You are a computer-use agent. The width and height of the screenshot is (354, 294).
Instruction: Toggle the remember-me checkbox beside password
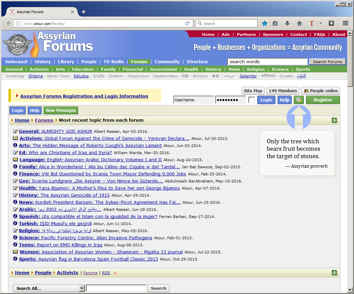(x=251, y=100)
